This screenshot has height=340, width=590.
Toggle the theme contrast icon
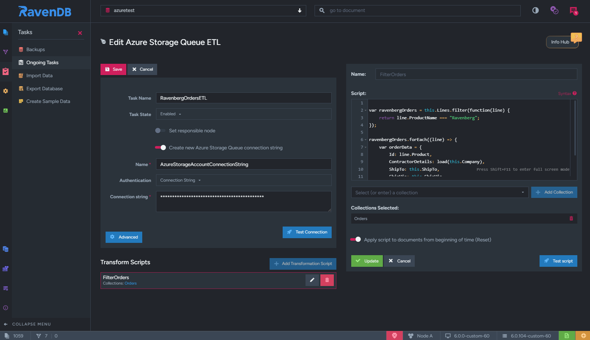pyautogui.click(x=536, y=11)
